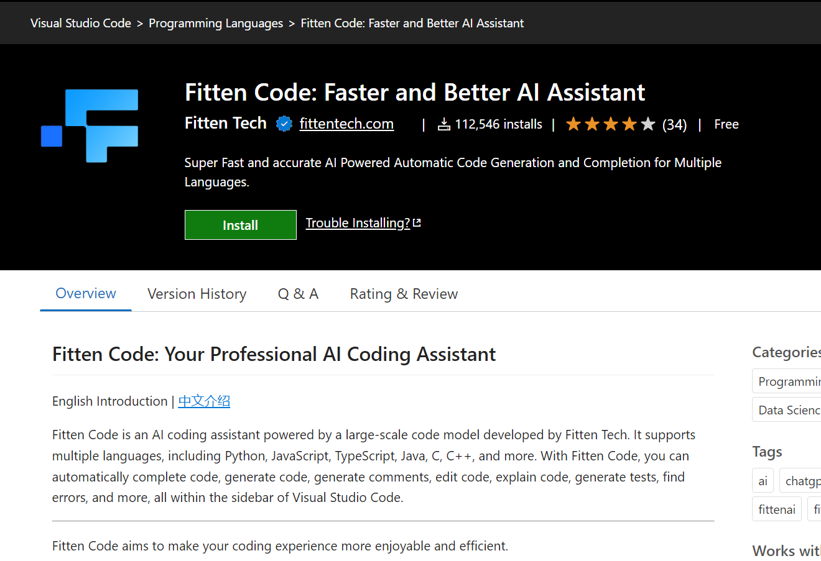Switch to the Rating & Review tab

[404, 294]
